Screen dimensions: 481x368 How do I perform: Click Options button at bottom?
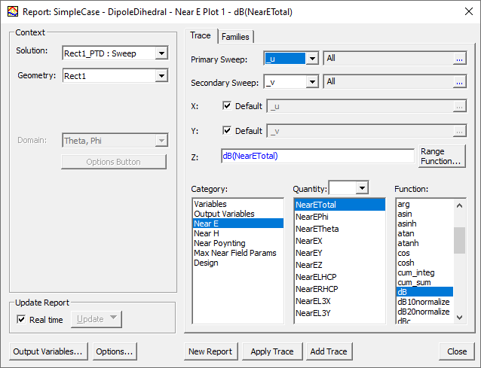pos(115,351)
